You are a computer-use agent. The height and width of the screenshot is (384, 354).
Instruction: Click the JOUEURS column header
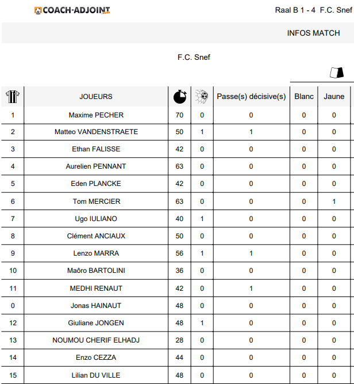(x=96, y=97)
